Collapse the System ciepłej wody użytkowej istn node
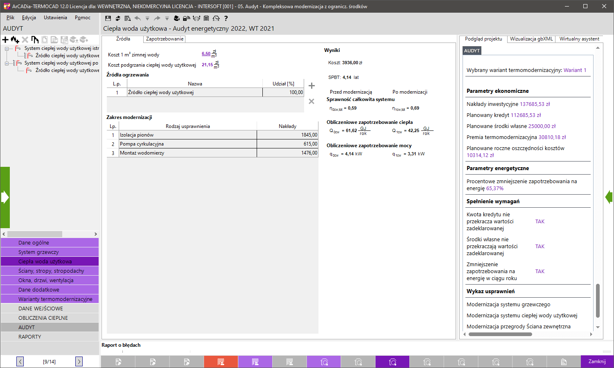 [7, 48]
